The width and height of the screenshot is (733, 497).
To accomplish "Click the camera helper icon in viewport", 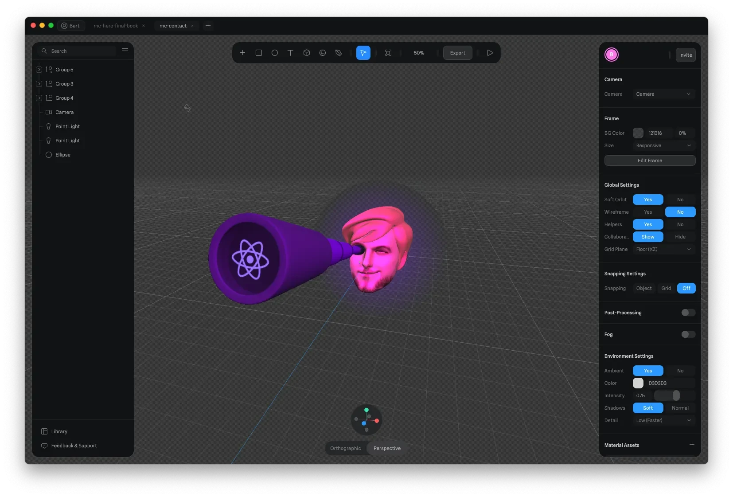I will click(187, 108).
